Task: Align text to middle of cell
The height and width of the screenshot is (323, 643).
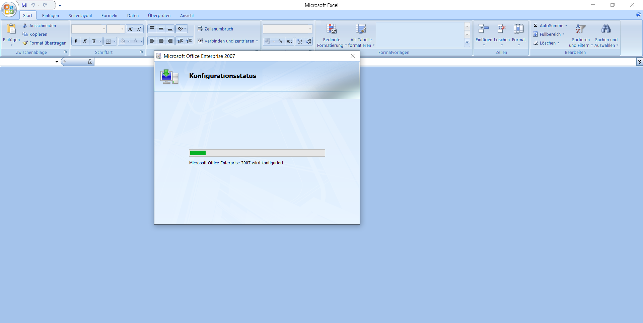Action: point(161,29)
